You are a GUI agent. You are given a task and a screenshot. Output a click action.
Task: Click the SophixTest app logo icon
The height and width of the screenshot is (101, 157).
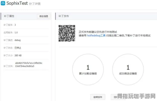[3, 3]
